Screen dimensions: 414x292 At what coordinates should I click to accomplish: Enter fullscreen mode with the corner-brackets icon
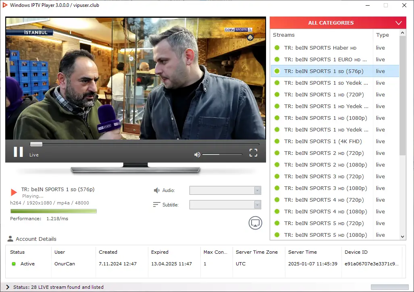point(253,152)
